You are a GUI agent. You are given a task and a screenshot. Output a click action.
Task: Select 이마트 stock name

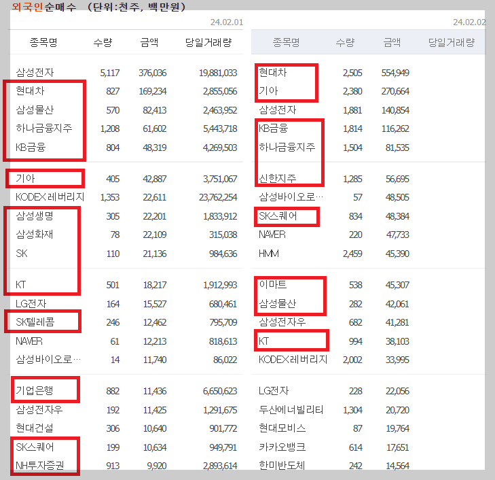pos(273,285)
